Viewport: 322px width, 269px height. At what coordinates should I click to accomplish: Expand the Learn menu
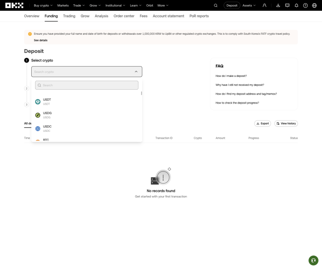pyautogui.click(x=135, y=5)
